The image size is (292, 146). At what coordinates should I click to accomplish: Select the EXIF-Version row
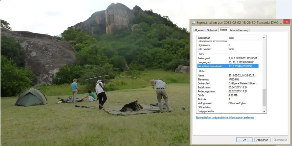[x=228, y=49]
